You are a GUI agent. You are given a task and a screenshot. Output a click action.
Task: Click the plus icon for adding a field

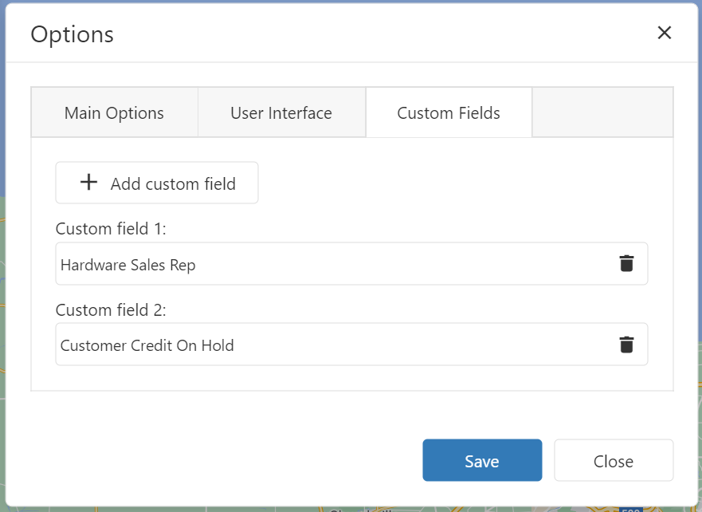[x=88, y=183]
